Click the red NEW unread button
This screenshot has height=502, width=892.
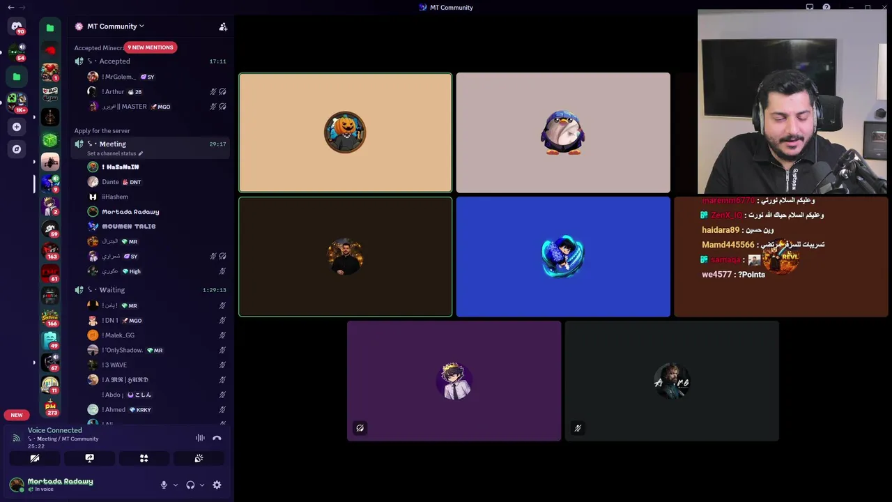click(x=17, y=415)
